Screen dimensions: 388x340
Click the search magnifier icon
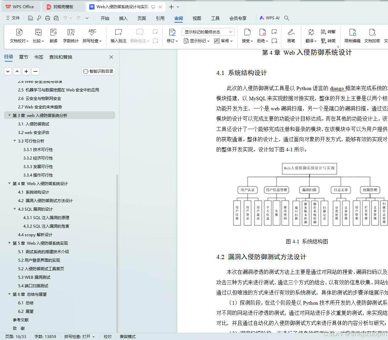pyautogui.click(x=287, y=18)
